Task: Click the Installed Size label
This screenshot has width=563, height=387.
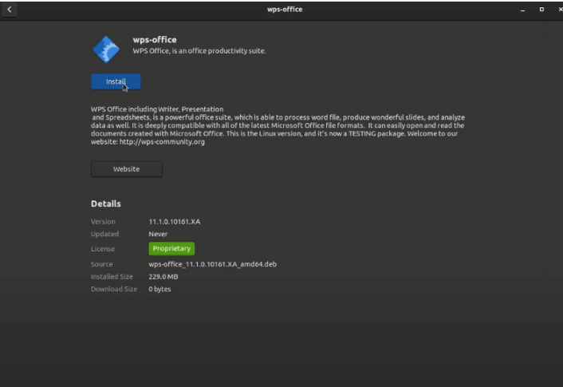Action: click(x=112, y=276)
